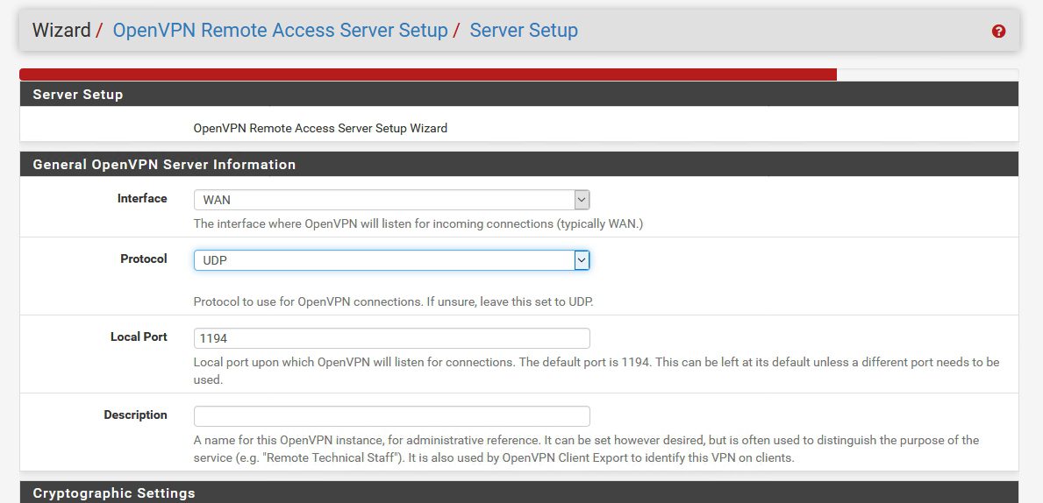
Task: Open the WAN interface select box
Action: point(392,199)
